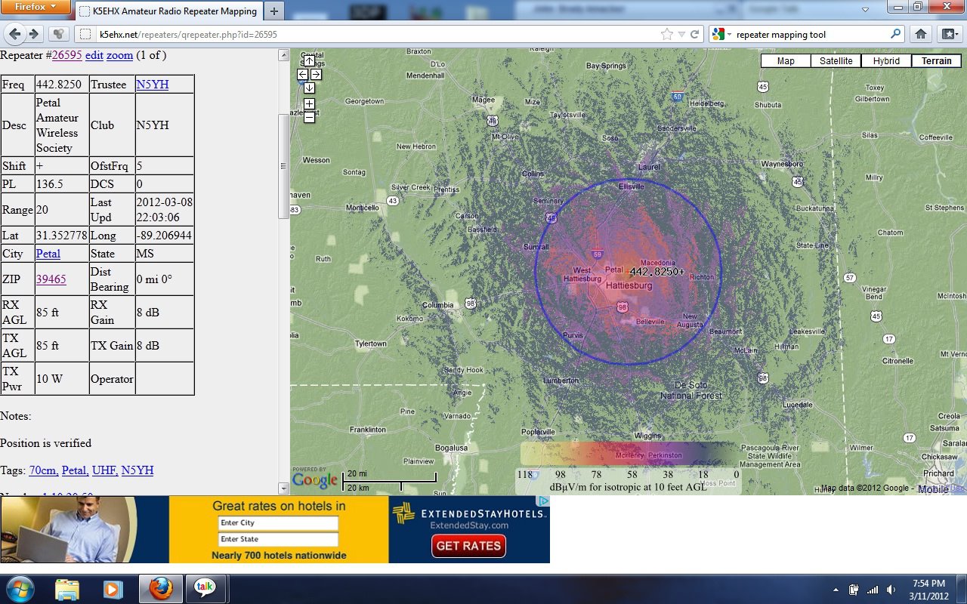Switch map view to Satellite
The width and height of the screenshot is (967, 604).
click(x=836, y=61)
